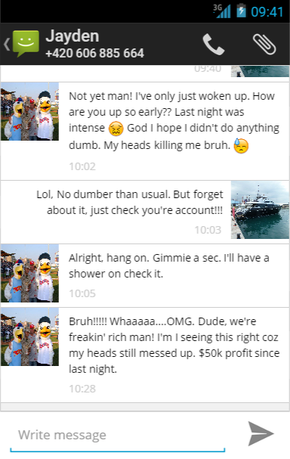The width and height of the screenshot is (290, 459).
Task: Tap the 09:41 status bar clock
Action: (x=267, y=12)
